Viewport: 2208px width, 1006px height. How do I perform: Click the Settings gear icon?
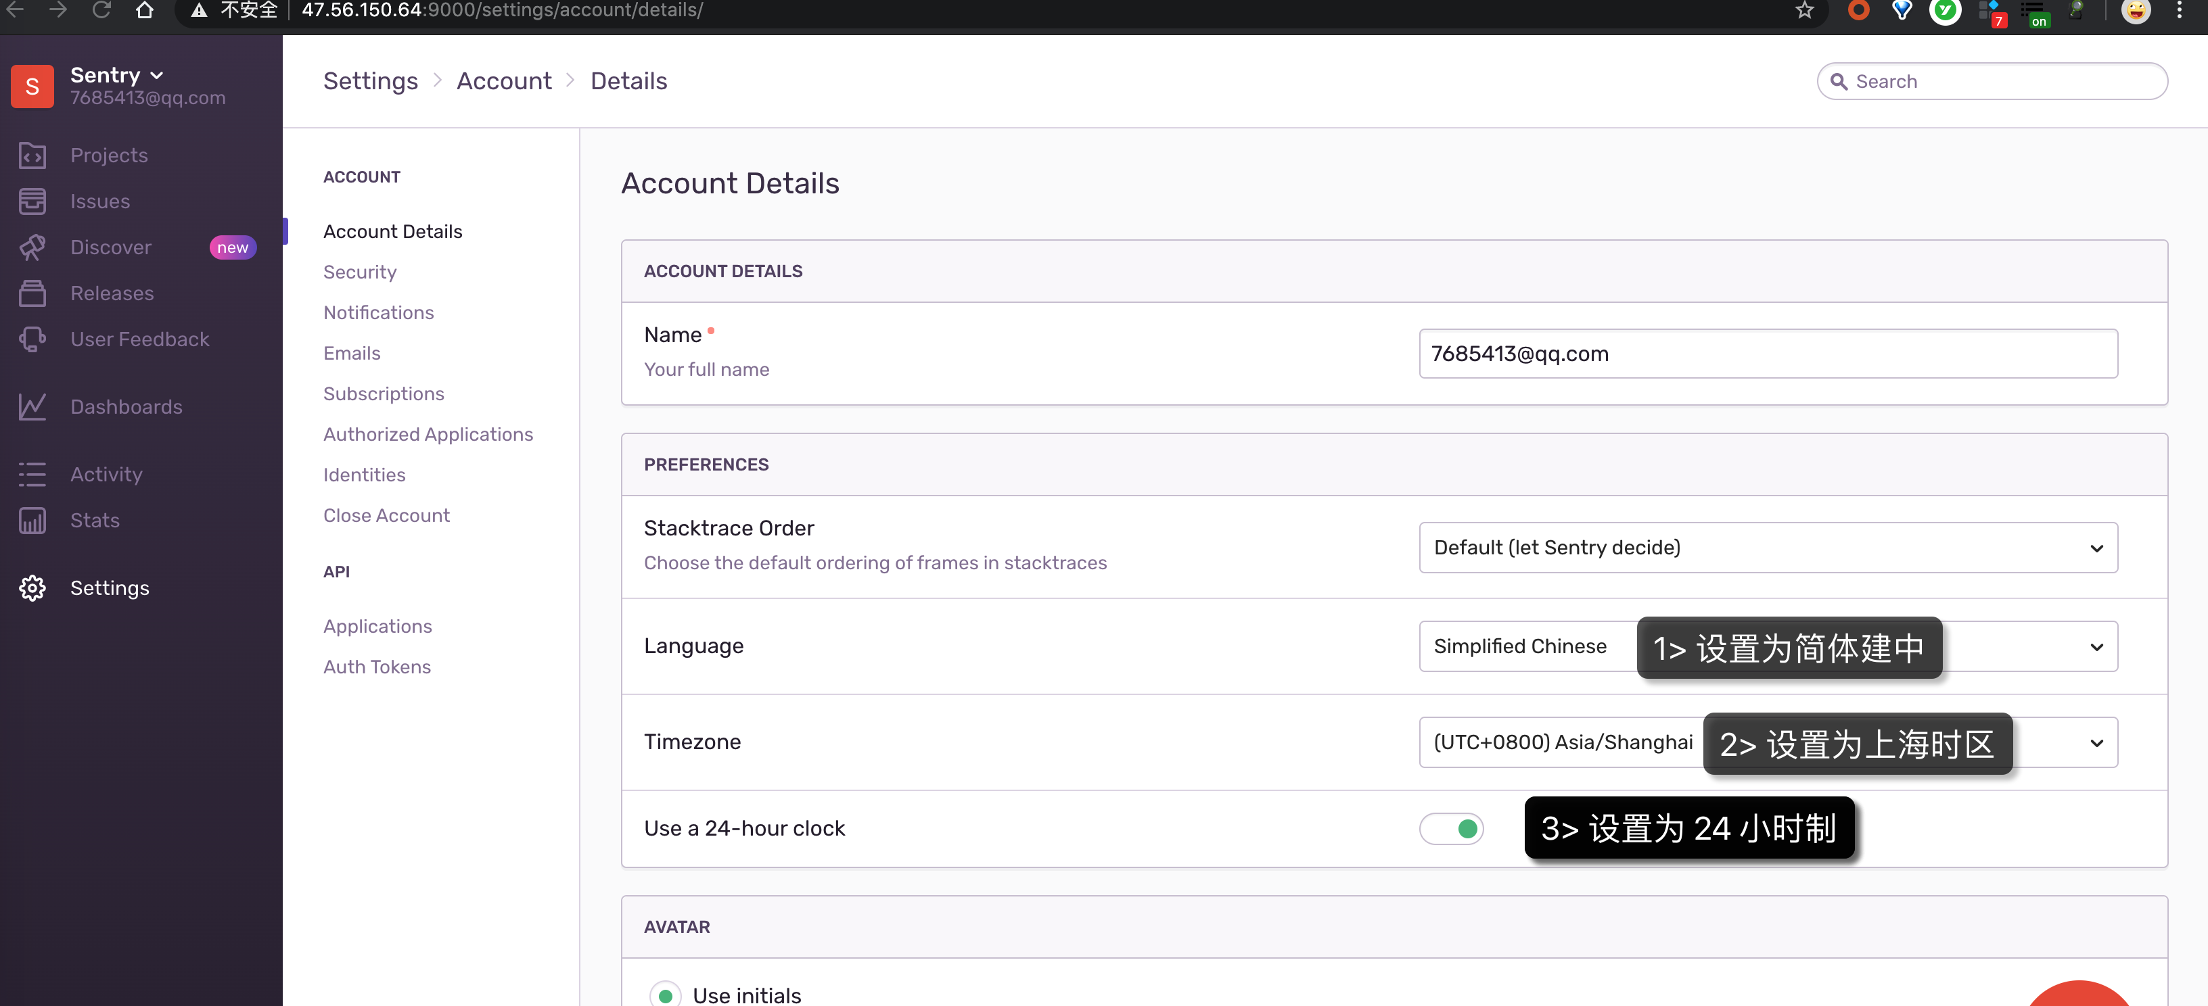tap(32, 588)
